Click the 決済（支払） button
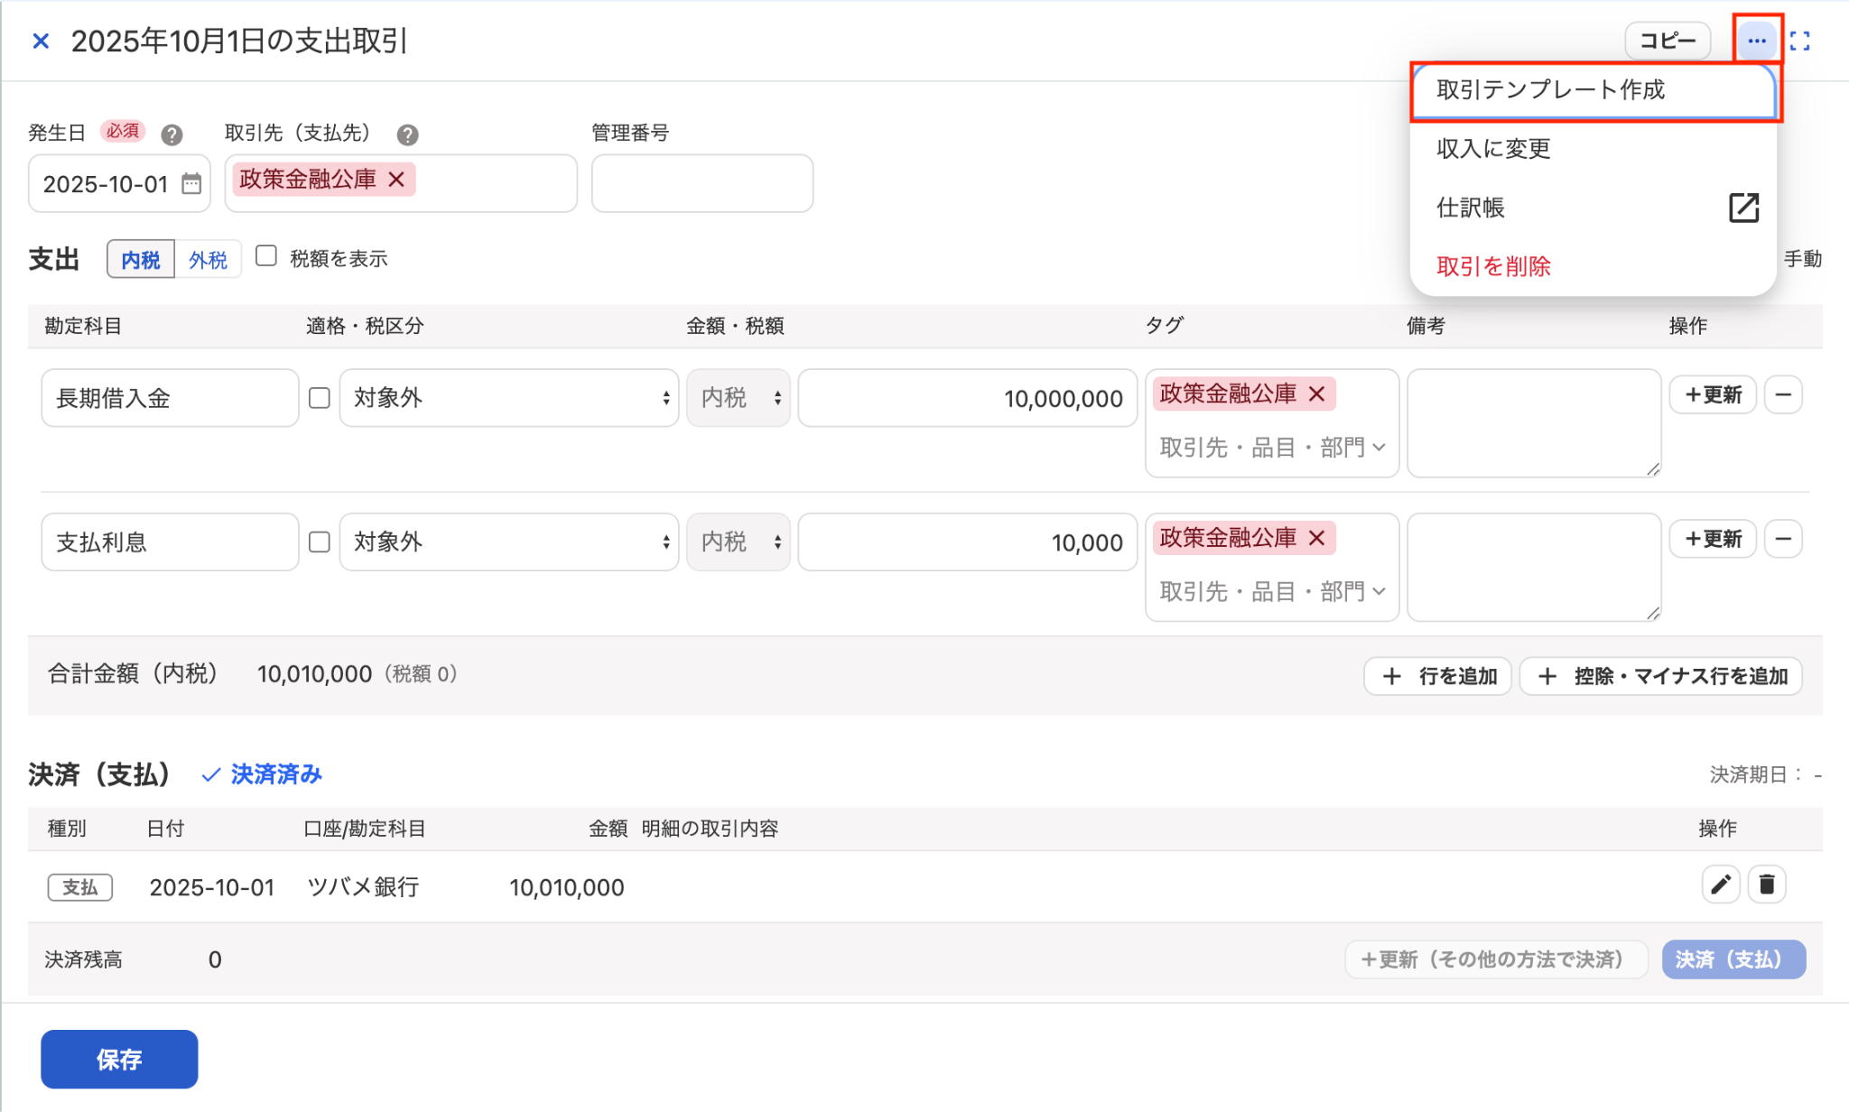The height and width of the screenshot is (1112, 1849). coord(1733,959)
